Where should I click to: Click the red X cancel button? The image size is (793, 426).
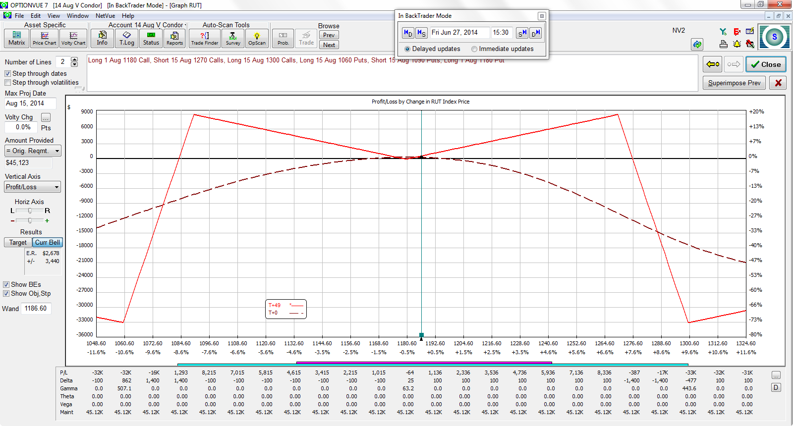click(778, 83)
